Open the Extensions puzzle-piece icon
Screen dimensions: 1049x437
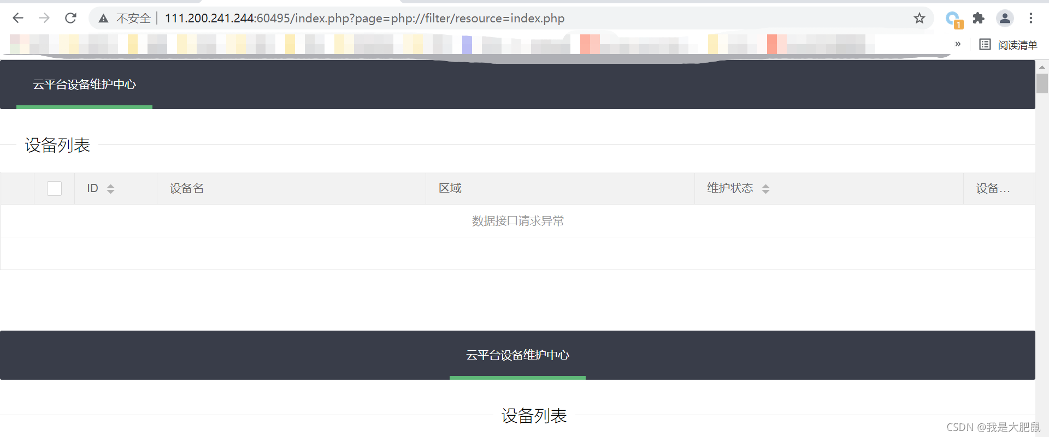979,18
